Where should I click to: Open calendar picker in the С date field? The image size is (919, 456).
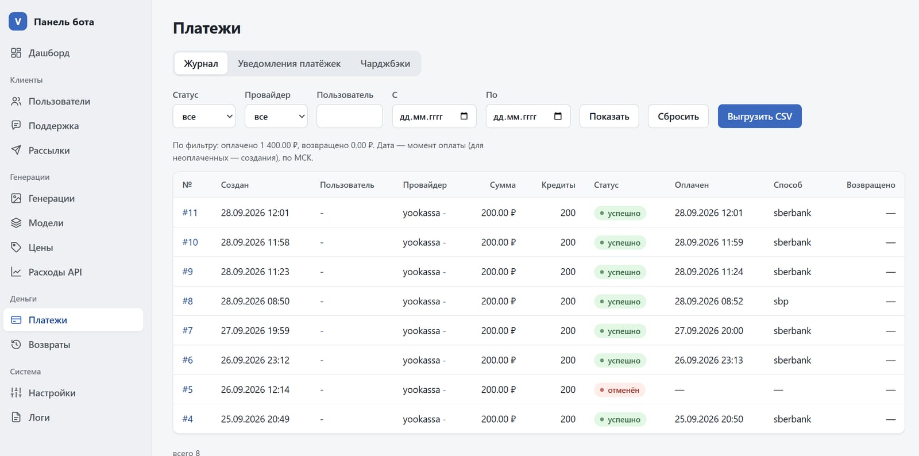point(464,116)
